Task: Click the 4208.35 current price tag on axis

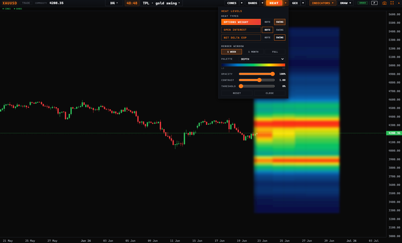Action: (x=394, y=133)
